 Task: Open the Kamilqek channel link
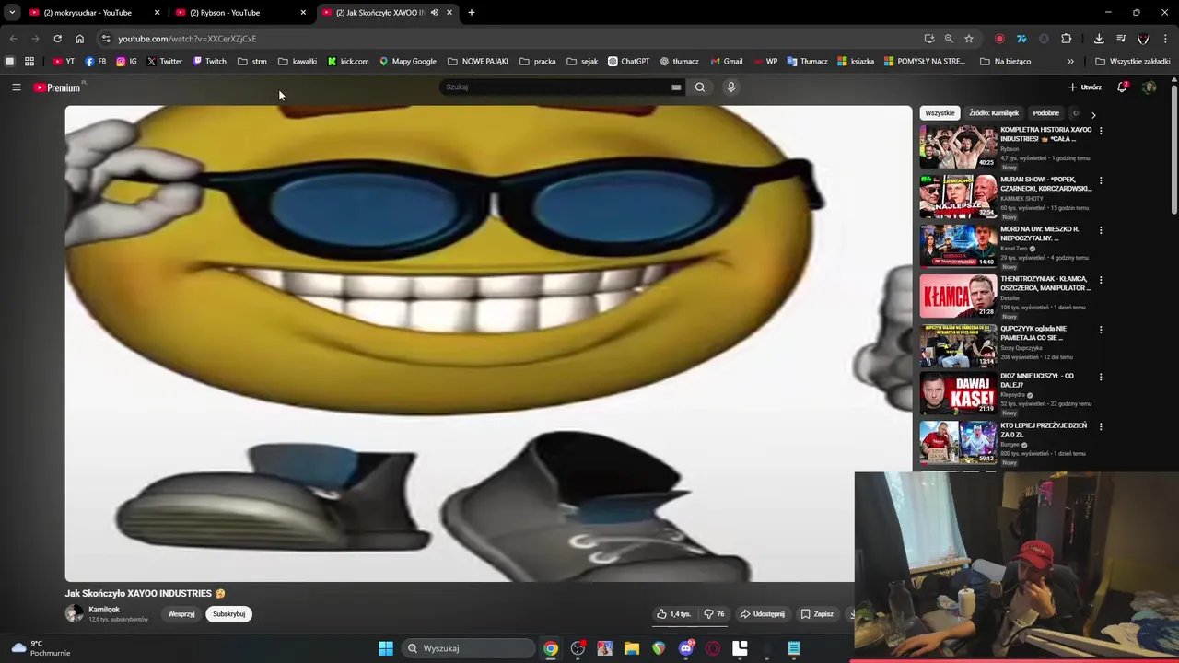click(104, 610)
